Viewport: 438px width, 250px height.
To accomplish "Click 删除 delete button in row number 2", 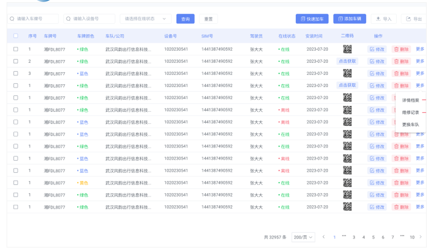I will [x=401, y=61].
